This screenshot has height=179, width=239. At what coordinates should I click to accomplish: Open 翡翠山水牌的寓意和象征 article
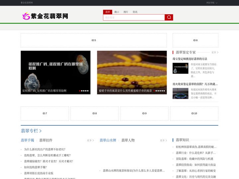point(134,171)
